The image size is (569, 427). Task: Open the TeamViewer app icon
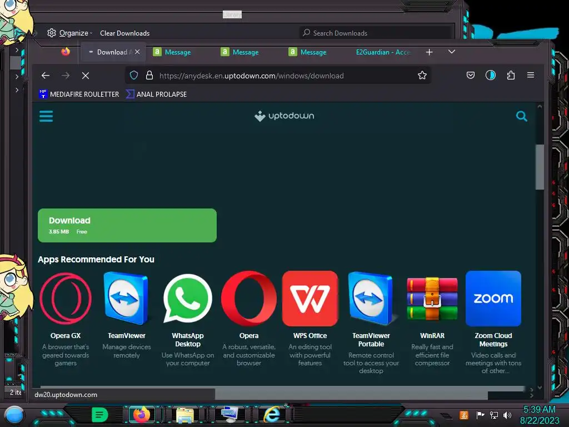(126, 299)
